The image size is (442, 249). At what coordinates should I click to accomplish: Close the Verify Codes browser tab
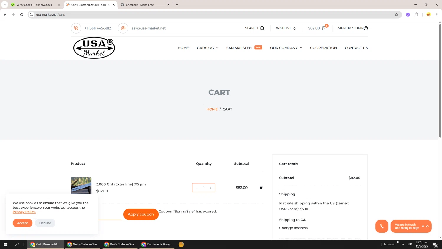[59, 5]
